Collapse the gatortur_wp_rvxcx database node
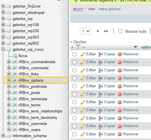Viewport: 151px width, 140px height. [3, 49]
